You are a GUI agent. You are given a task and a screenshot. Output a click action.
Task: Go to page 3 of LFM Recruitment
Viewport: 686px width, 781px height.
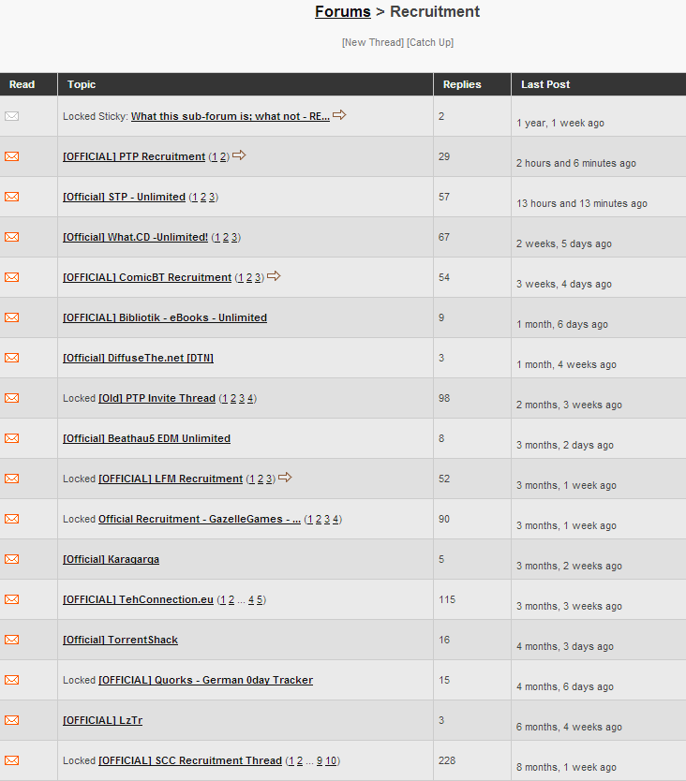pos(269,479)
